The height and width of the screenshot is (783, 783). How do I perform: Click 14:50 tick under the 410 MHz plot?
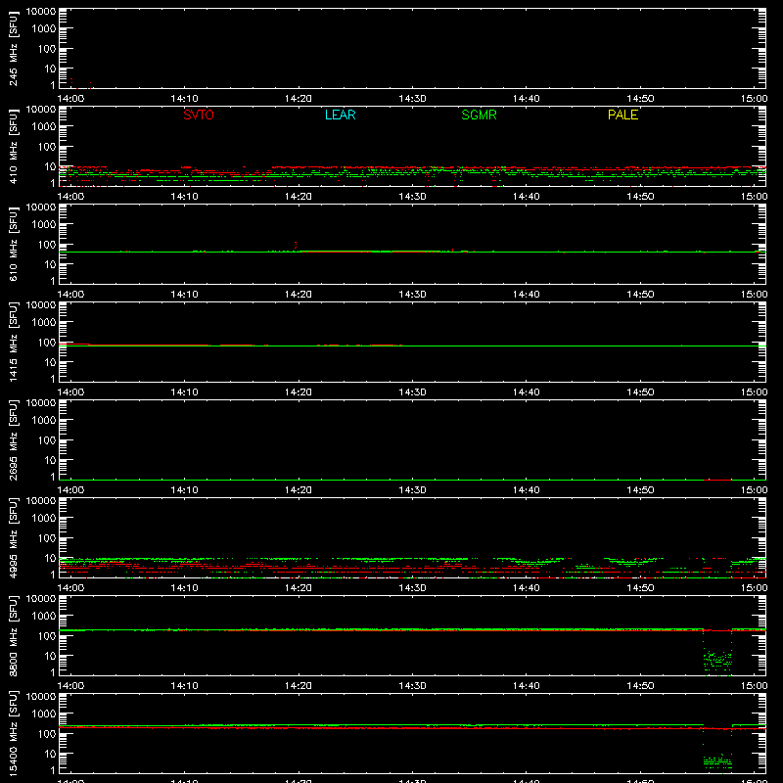pos(640,197)
